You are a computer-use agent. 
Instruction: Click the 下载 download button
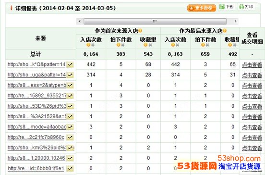(227, 7)
